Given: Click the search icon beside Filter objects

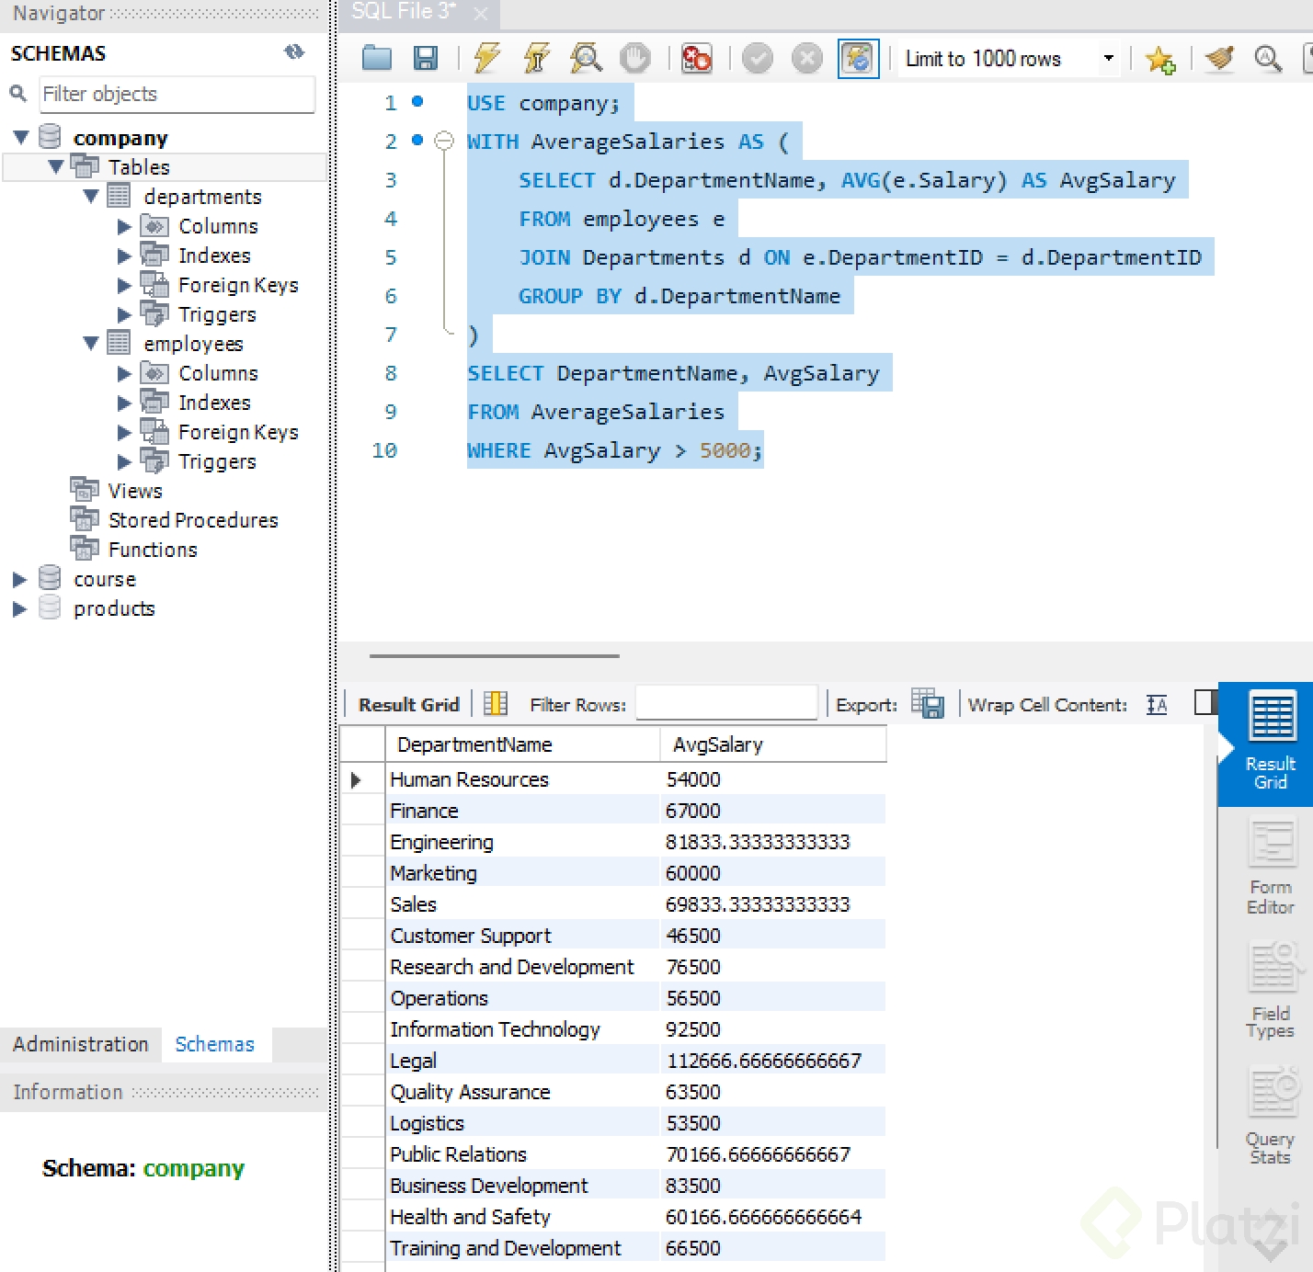Looking at the screenshot, I should pos(18,93).
